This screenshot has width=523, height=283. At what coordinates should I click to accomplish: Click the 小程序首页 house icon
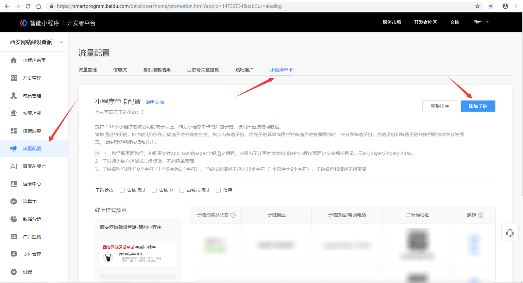[14, 60]
